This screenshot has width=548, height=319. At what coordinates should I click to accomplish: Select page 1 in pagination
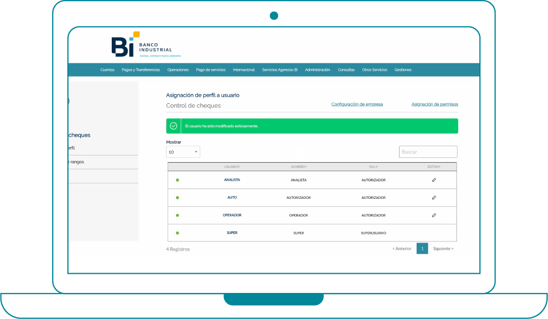point(422,249)
